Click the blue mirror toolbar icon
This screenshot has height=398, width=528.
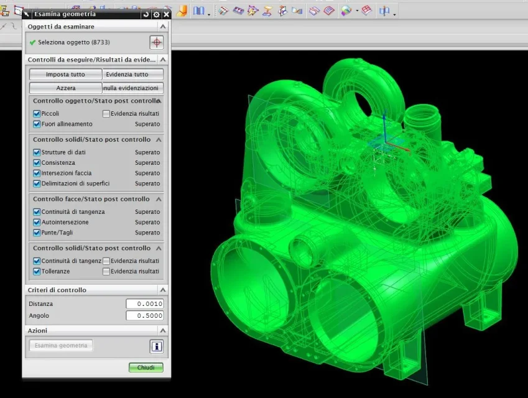[x=384, y=11]
